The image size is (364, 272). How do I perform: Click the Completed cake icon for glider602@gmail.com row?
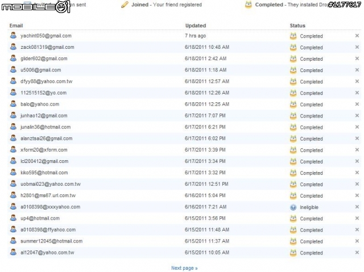pos(293,58)
